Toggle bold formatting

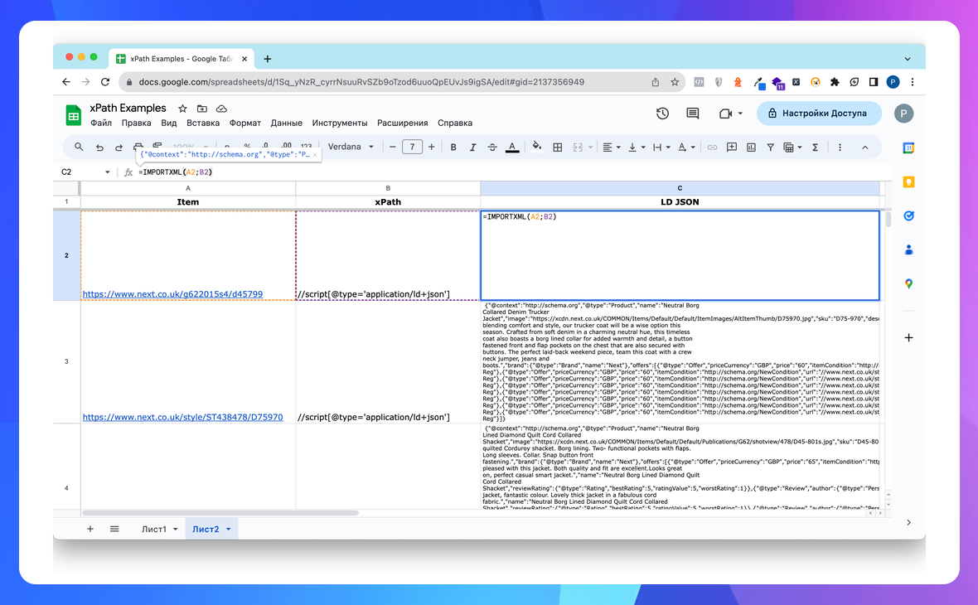(x=453, y=147)
